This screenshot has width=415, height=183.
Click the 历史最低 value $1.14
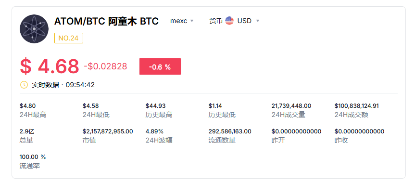(x=215, y=106)
